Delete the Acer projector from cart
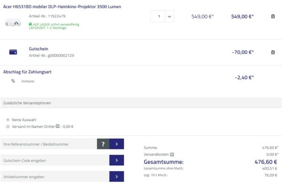 (x=273, y=16)
